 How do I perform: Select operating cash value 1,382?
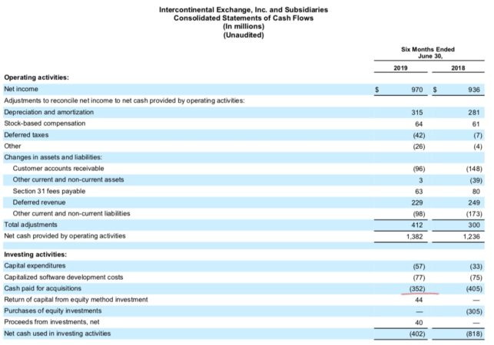tap(415, 236)
